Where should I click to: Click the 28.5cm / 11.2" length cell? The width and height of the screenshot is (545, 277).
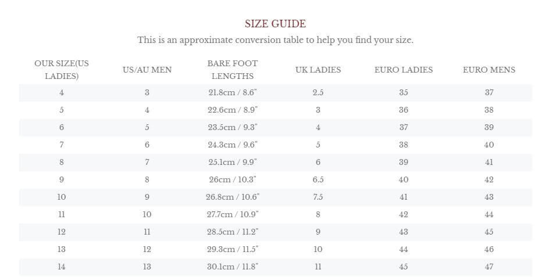(x=233, y=232)
